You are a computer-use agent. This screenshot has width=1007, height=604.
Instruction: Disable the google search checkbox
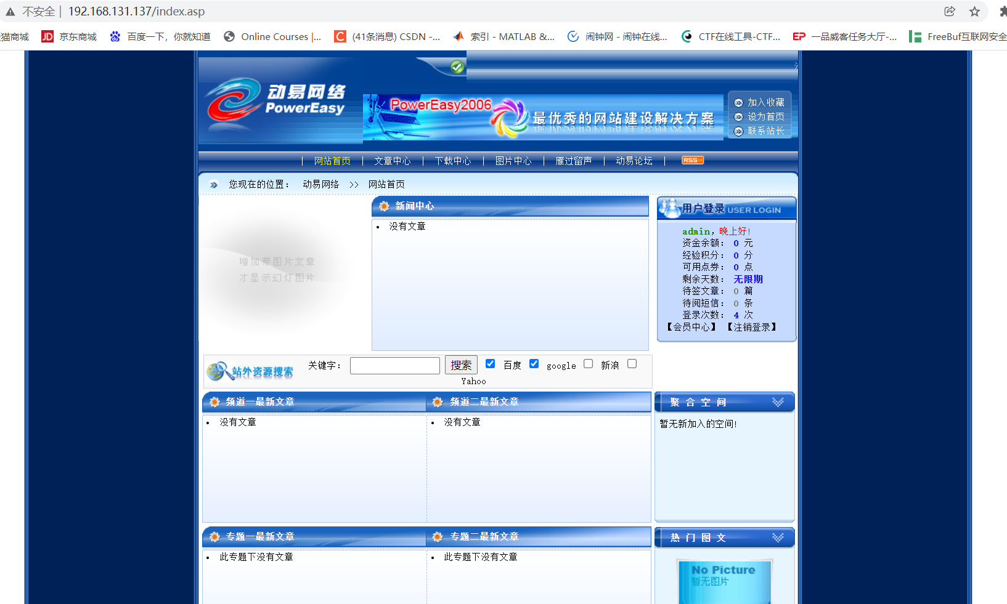click(x=534, y=363)
